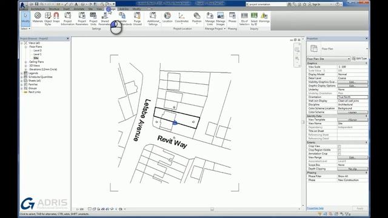The image size is (388, 218).
Task: Click the View Range Edit button
Action: (x=352, y=157)
